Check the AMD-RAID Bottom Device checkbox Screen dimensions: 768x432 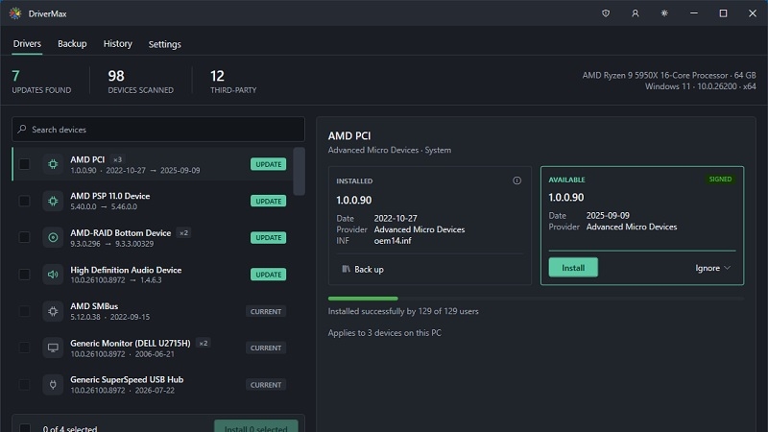click(24, 237)
